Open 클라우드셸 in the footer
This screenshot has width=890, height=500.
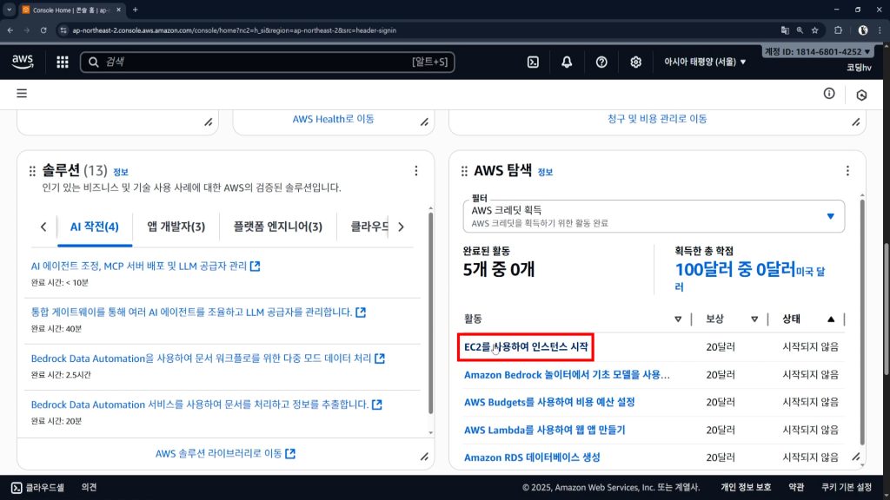38,488
